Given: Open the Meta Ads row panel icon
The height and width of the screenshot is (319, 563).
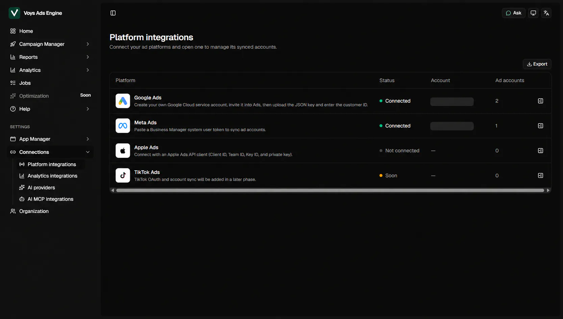Looking at the screenshot, I should (x=540, y=126).
